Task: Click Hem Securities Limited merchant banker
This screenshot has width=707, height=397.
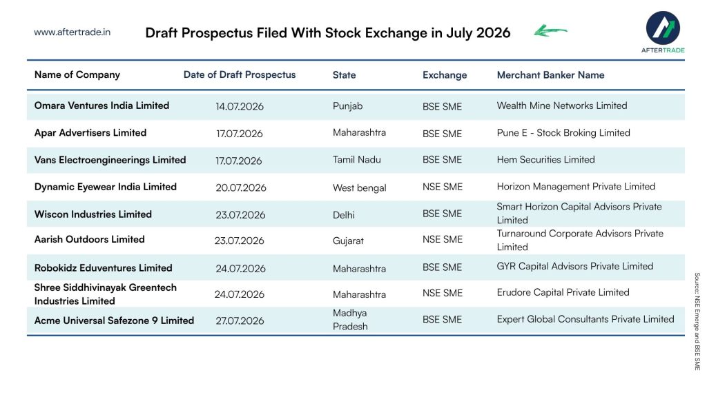Action: click(x=545, y=159)
